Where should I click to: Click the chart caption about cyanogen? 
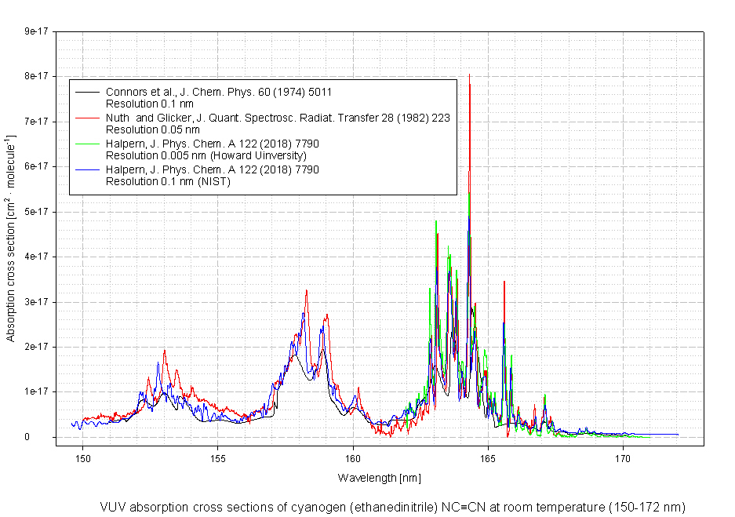click(x=392, y=507)
